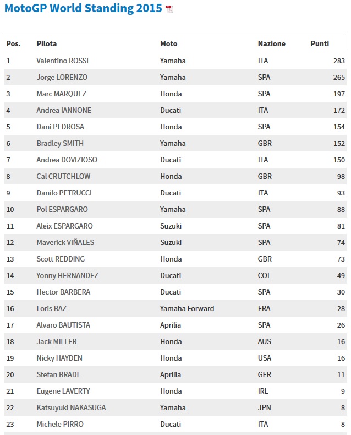Select the Marc MARQUEZ name cell
351x435 pixels.
coord(62,94)
